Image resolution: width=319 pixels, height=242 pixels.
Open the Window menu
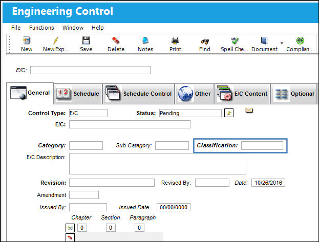(73, 28)
